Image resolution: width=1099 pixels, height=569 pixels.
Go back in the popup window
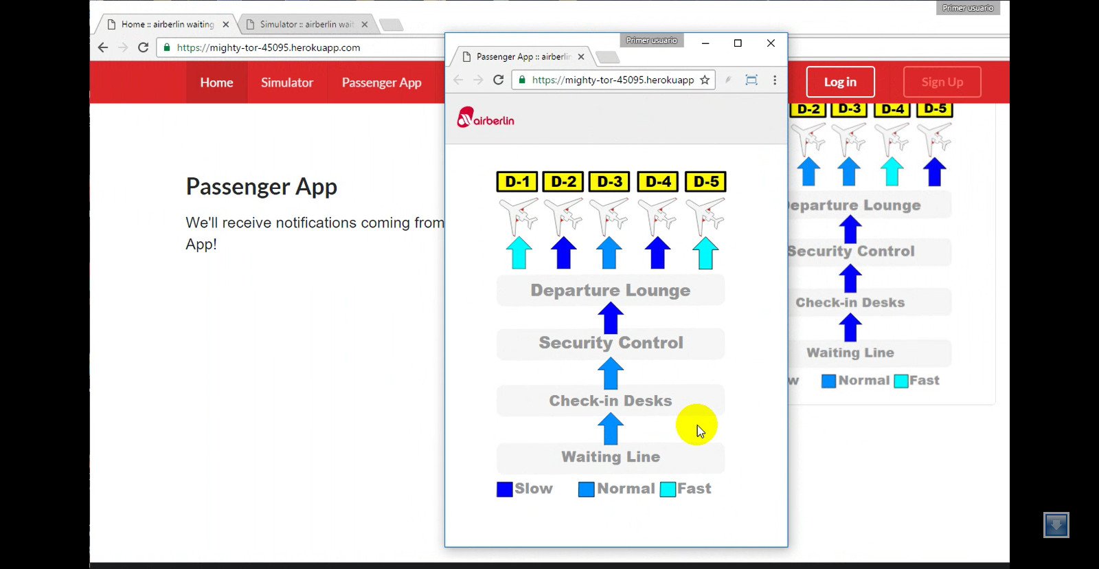(x=458, y=80)
